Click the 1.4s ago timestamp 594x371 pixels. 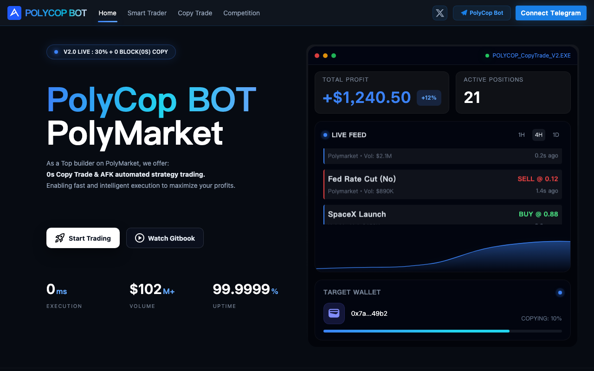547,191
